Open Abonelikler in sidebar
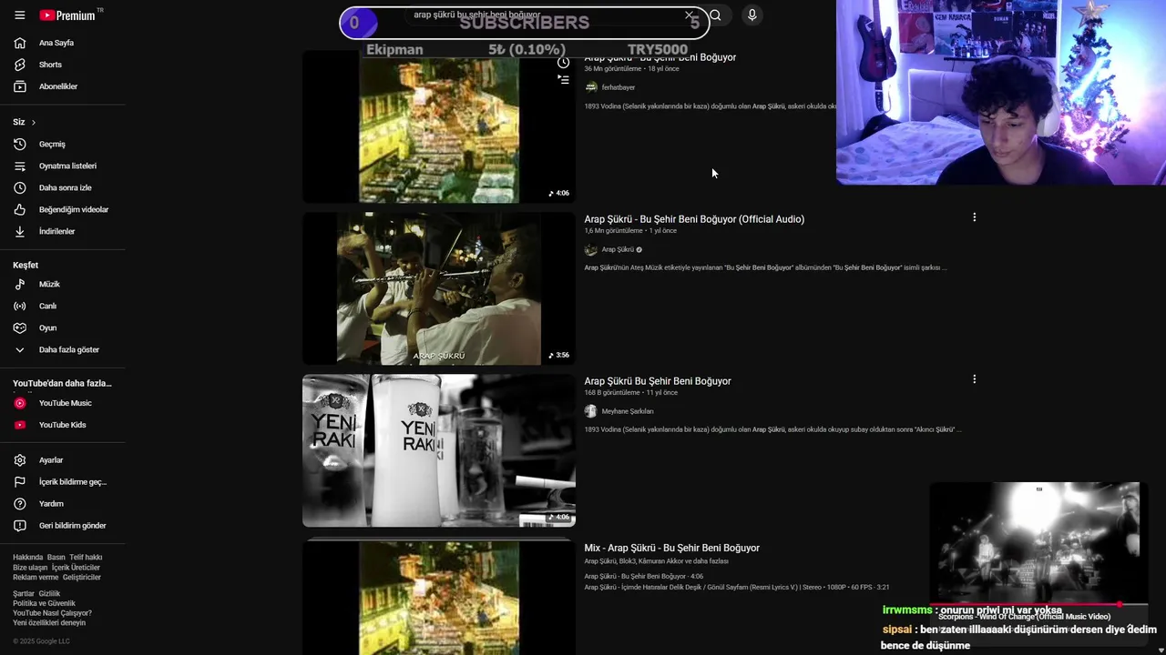The image size is (1166, 655). click(58, 86)
